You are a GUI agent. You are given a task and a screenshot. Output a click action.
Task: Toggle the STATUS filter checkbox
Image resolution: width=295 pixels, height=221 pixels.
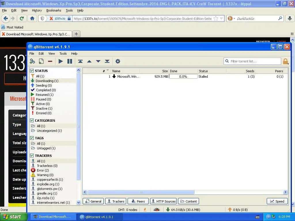point(32,71)
